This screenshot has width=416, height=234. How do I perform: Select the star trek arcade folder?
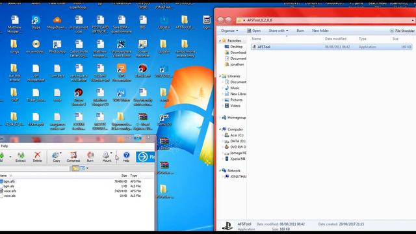coord(14,73)
